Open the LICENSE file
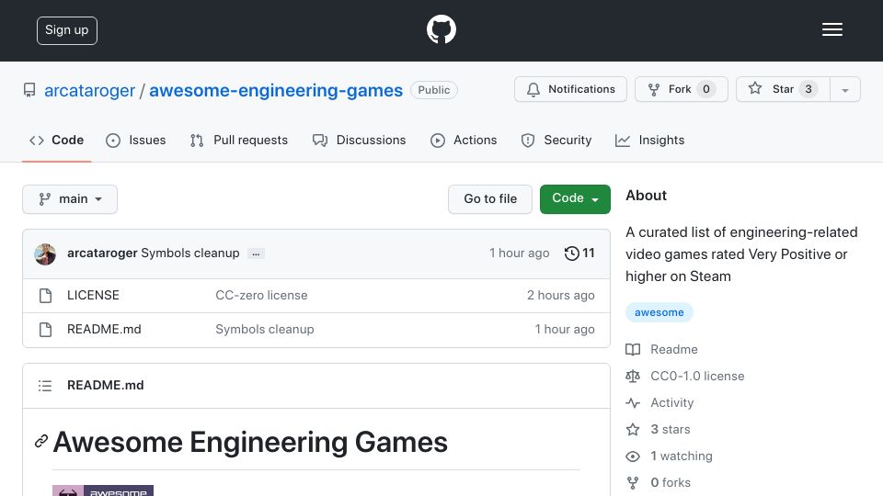The image size is (883, 496). pyautogui.click(x=93, y=295)
